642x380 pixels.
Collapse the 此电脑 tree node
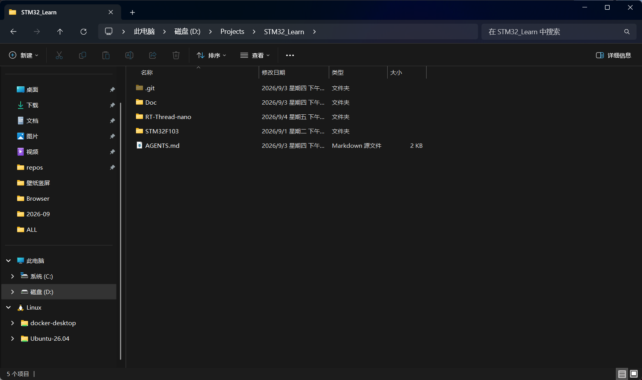(x=9, y=261)
